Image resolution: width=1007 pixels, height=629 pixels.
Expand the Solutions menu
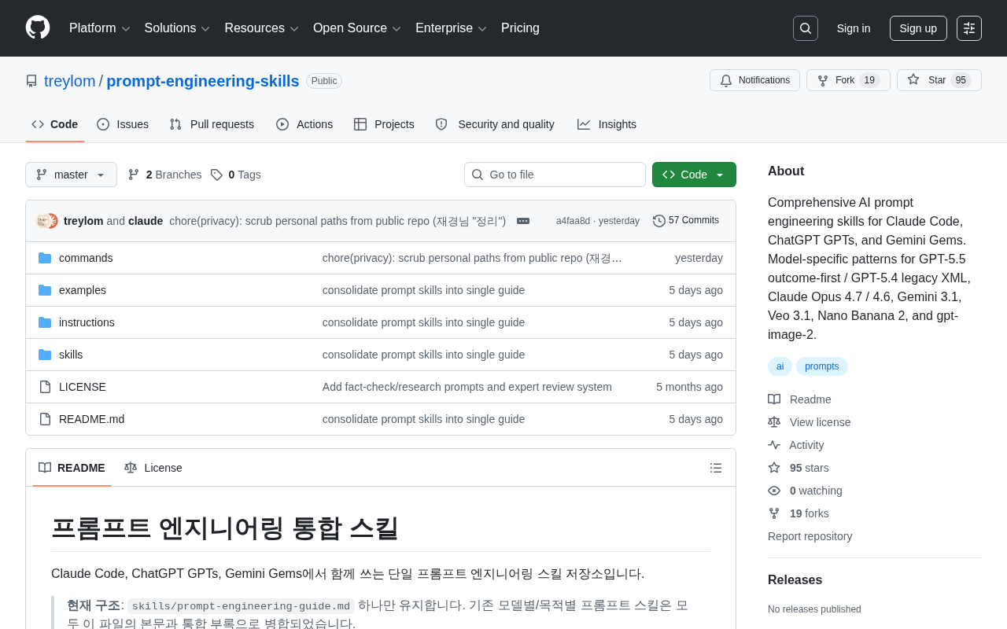(178, 28)
